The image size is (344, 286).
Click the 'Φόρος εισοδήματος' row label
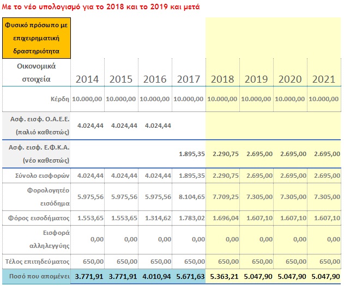click(39, 218)
